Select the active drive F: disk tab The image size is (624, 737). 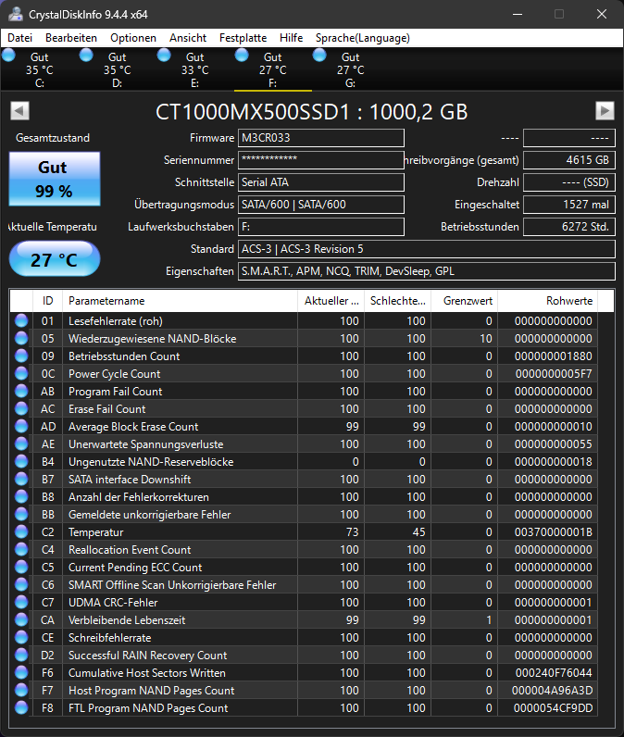pos(272,69)
